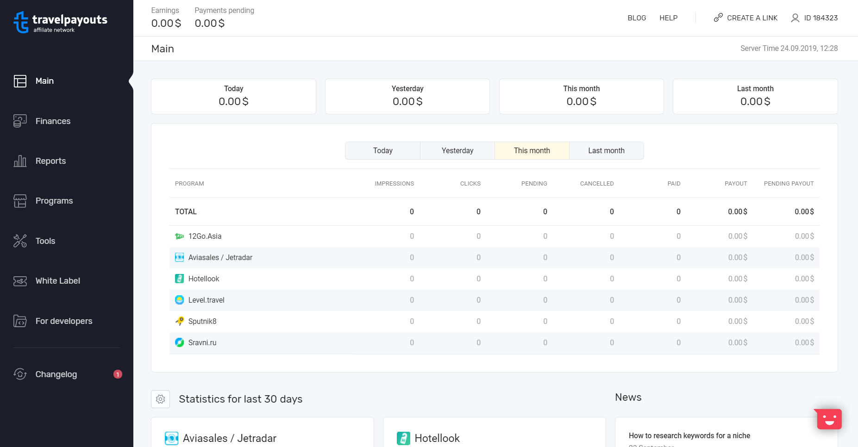Click CREATE A LINK

pos(752,18)
